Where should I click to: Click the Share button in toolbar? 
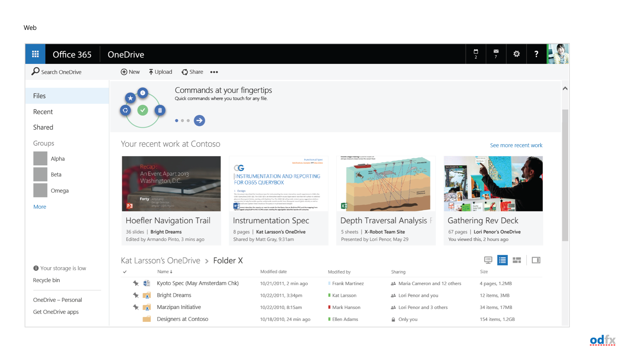pyautogui.click(x=192, y=72)
